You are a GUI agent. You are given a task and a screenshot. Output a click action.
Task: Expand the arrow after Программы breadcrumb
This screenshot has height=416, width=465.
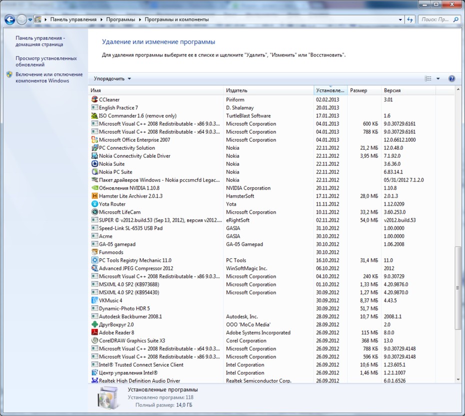139,19
